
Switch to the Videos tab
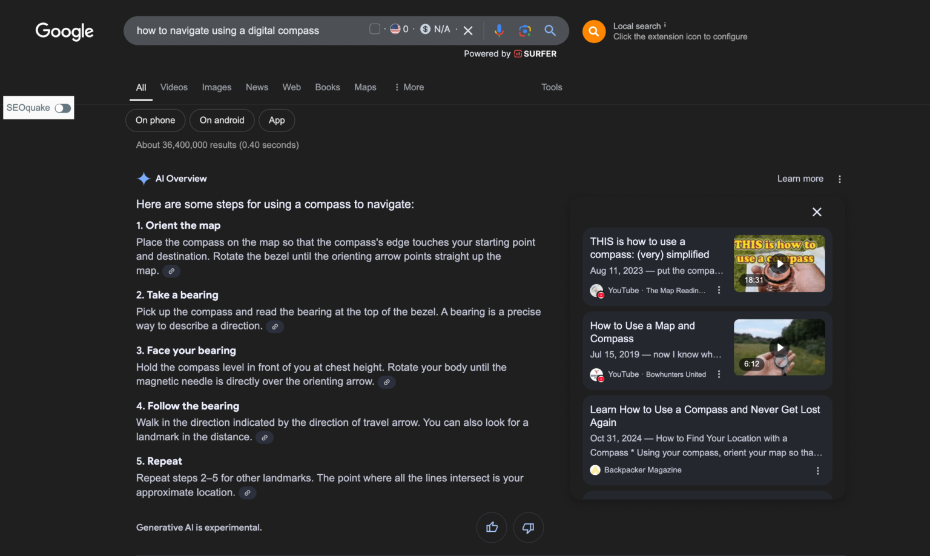(x=174, y=87)
